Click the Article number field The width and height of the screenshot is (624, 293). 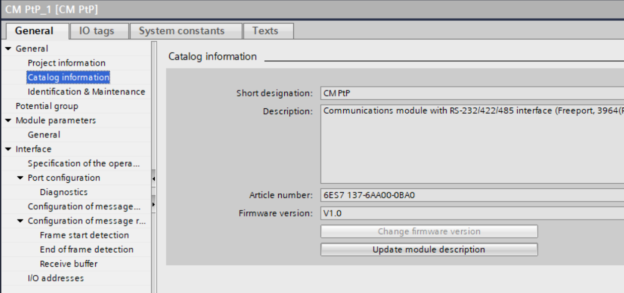pyautogui.click(x=472, y=195)
